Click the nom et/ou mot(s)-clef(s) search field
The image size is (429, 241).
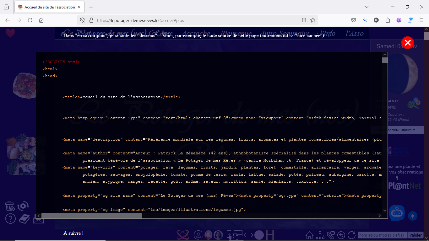coord(383,235)
